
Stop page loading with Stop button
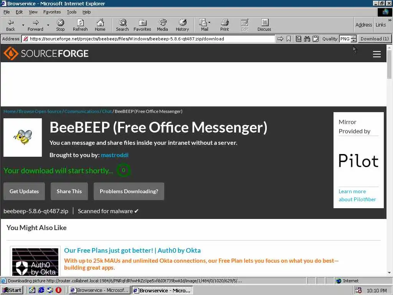(60, 25)
